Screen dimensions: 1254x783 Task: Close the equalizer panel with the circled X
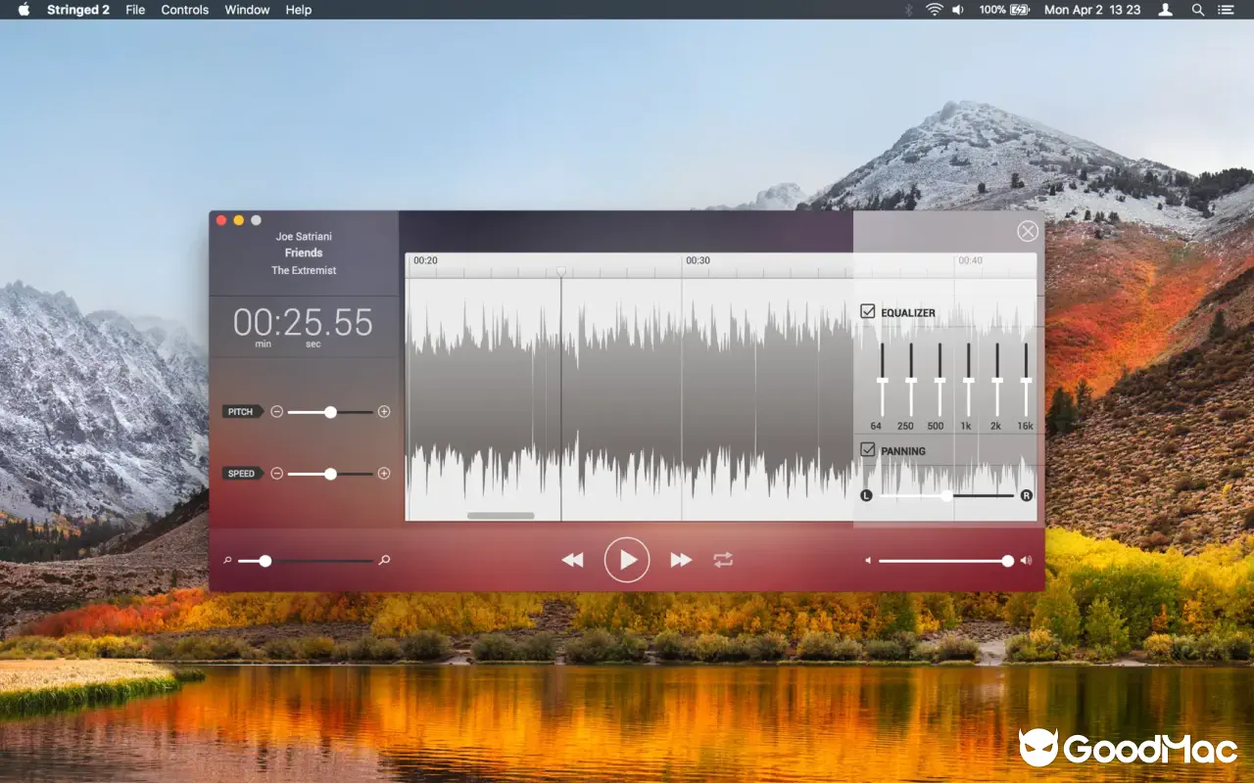1028,231
